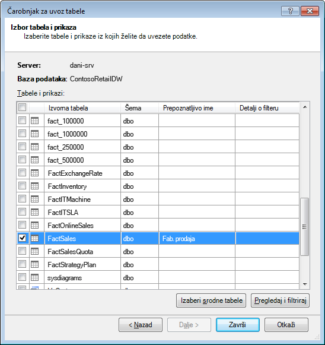Image resolution: width=325 pixels, height=345 pixels.
Task: Click the Završi button
Action: (x=238, y=325)
